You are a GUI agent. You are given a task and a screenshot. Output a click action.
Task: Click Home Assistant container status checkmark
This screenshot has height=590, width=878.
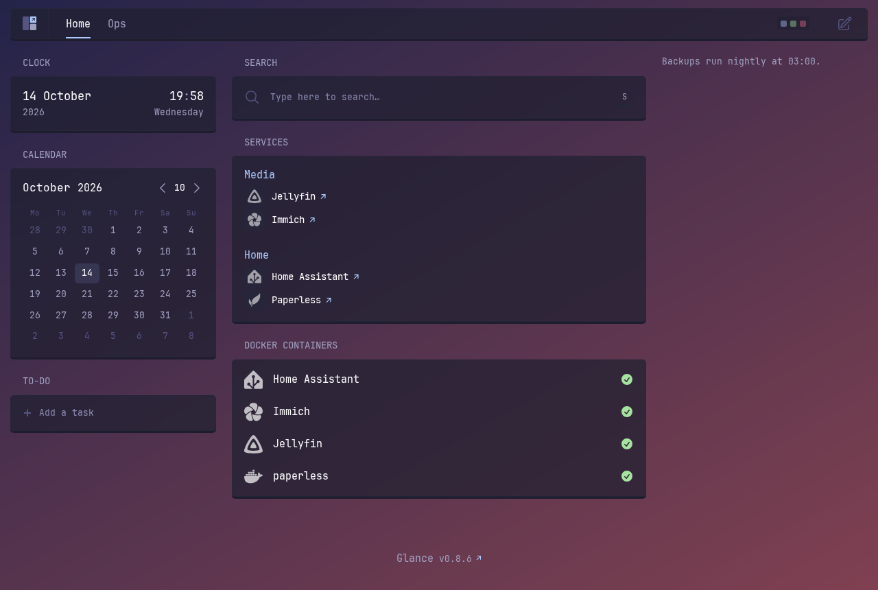(627, 379)
